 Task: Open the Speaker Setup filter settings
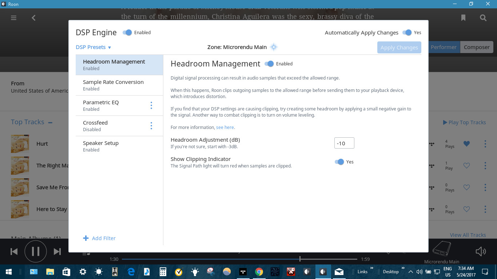[x=119, y=146]
